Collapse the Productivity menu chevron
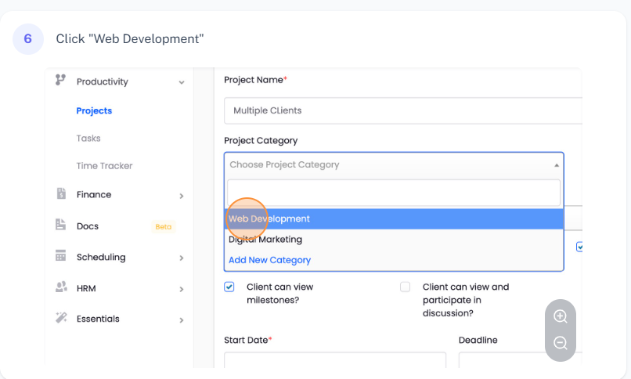This screenshot has height=379, width=631. (182, 82)
